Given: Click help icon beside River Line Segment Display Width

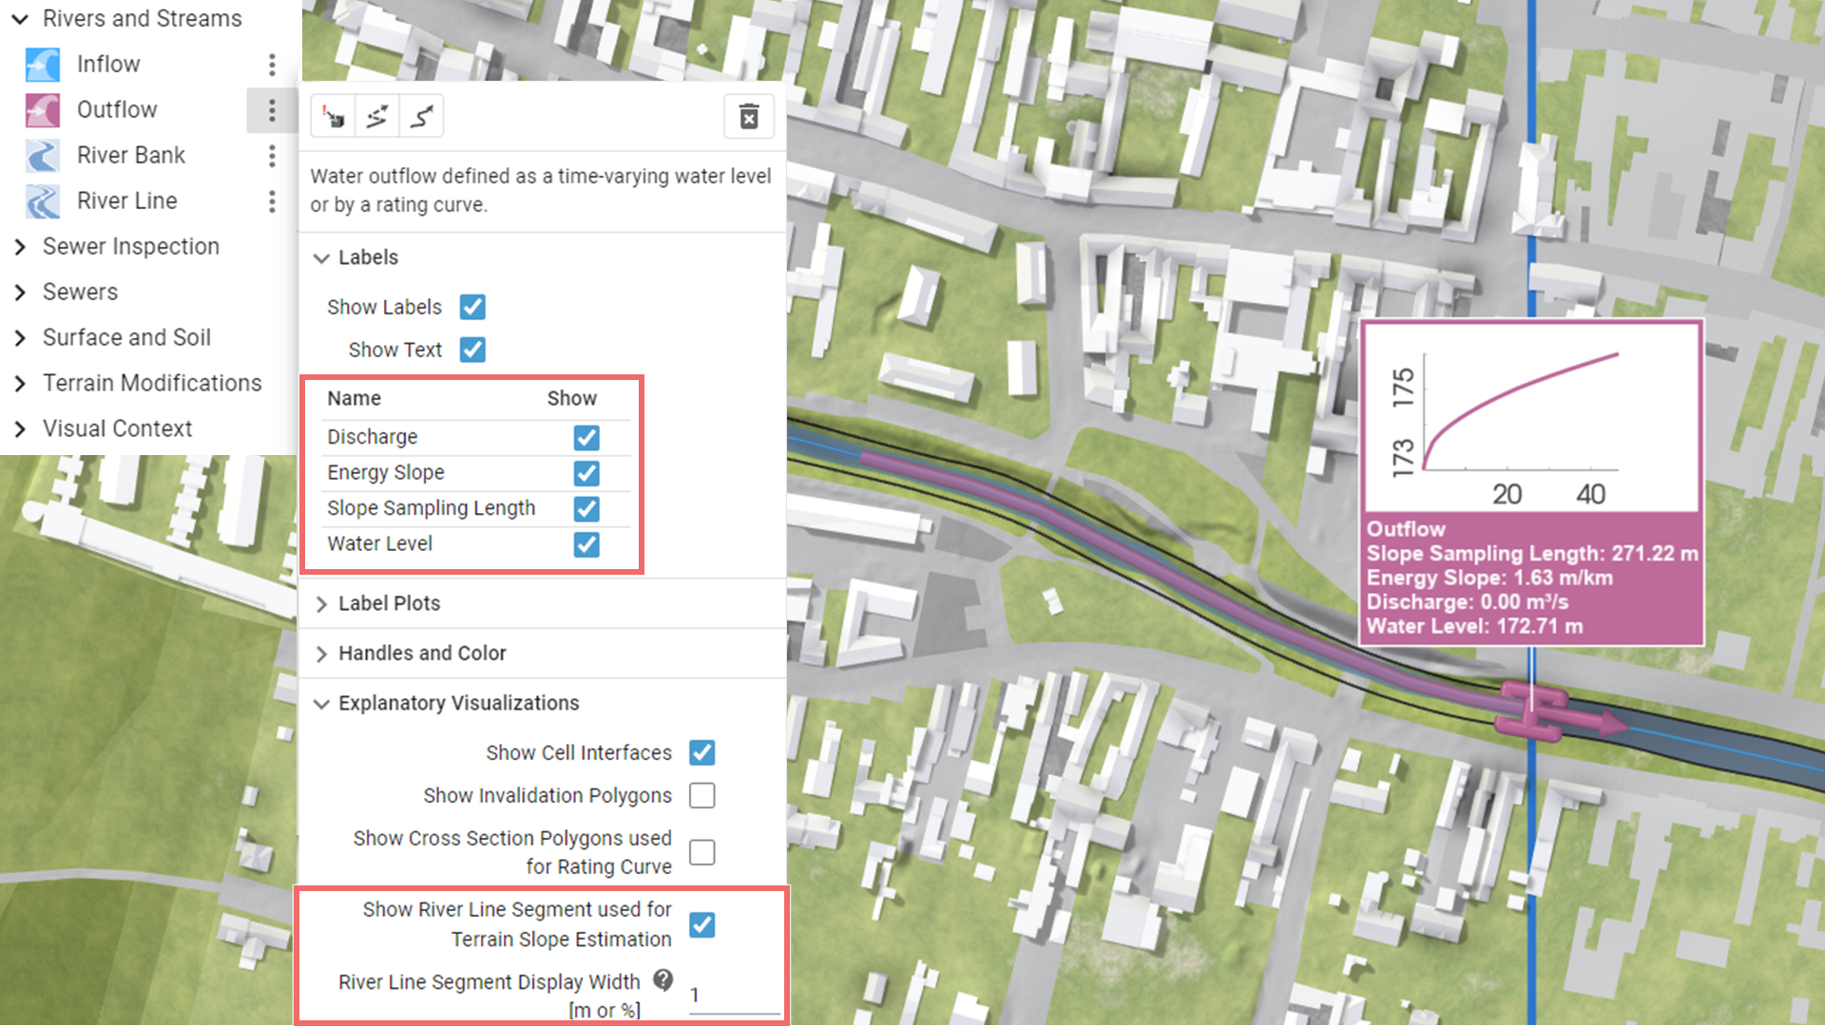Looking at the screenshot, I should tap(663, 980).
